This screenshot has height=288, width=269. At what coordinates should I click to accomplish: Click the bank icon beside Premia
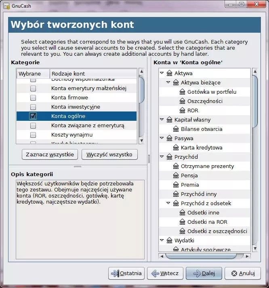point(176,185)
